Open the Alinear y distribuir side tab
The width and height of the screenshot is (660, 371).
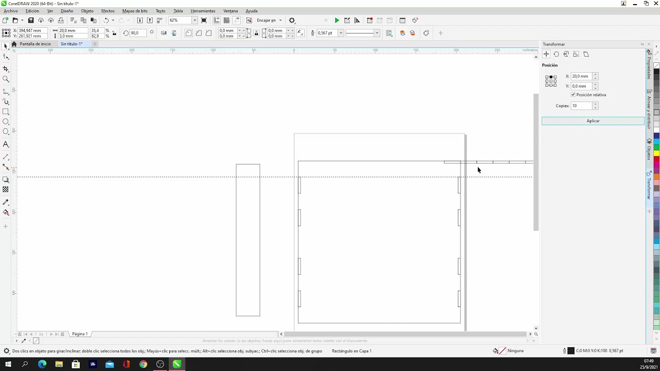pyautogui.click(x=649, y=109)
